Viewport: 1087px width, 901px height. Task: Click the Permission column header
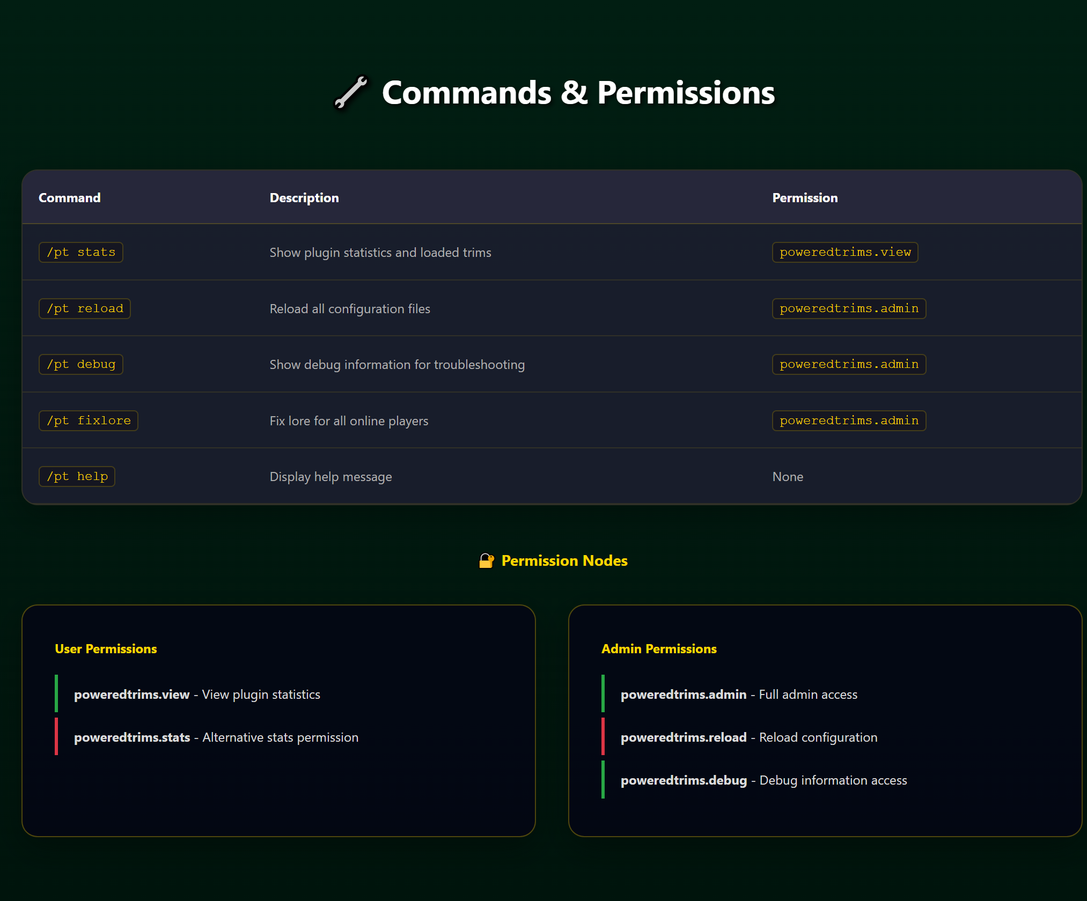(x=805, y=198)
